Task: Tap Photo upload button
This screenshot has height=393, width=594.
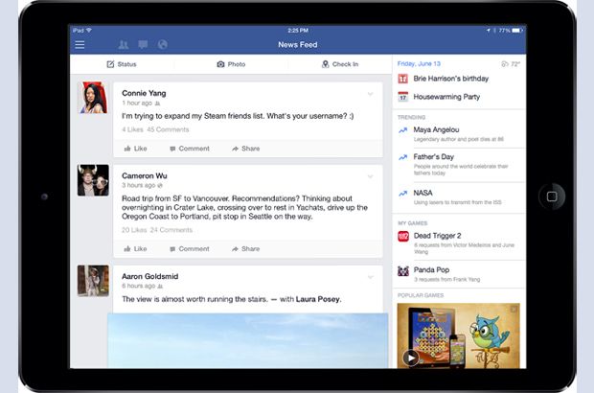Action: 231,64
